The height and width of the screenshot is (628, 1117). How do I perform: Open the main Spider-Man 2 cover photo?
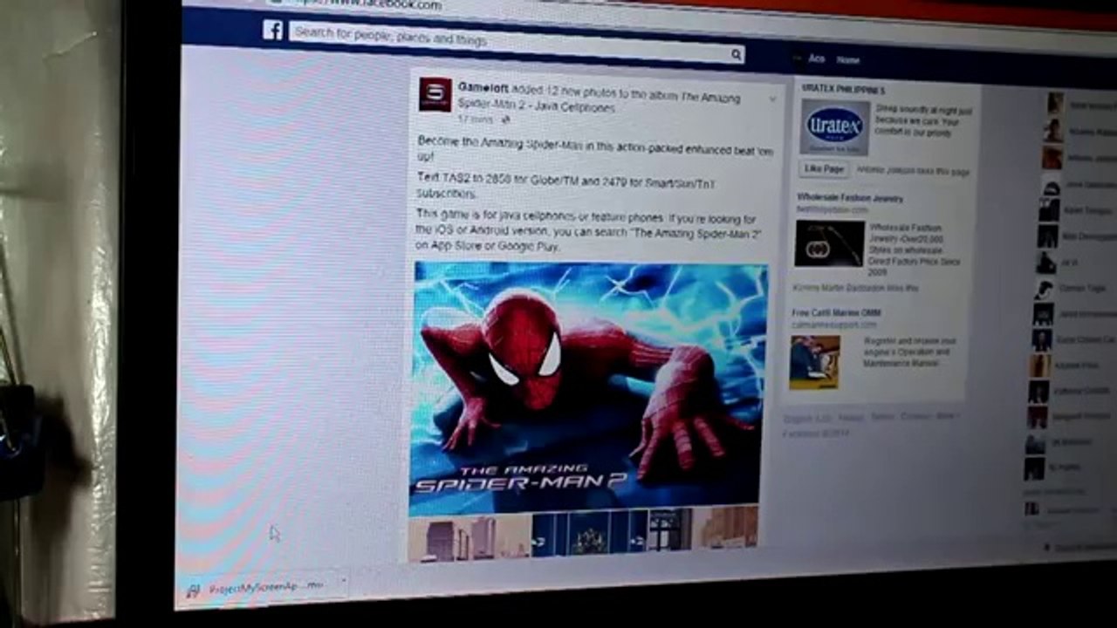pyautogui.click(x=588, y=386)
